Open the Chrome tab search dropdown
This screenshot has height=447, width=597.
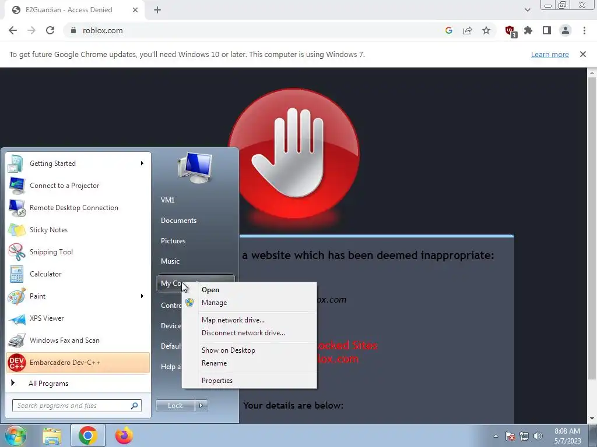tap(527, 10)
